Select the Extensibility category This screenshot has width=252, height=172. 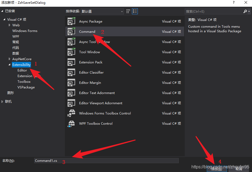click(x=21, y=65)
